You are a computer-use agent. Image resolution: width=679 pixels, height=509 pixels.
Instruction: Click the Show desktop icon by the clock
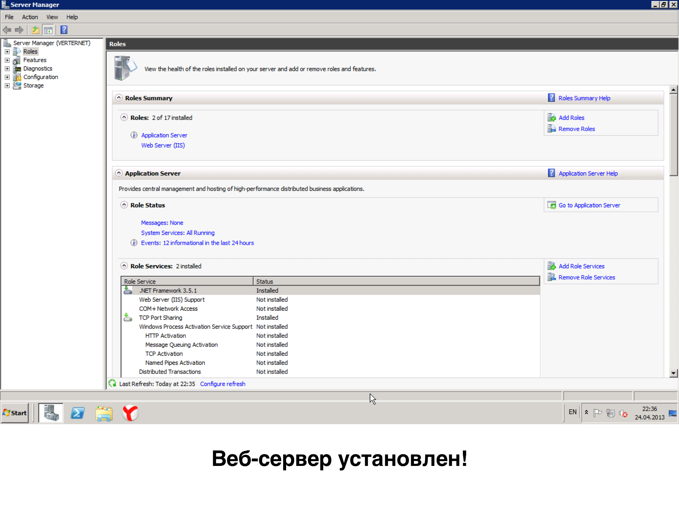673,413
